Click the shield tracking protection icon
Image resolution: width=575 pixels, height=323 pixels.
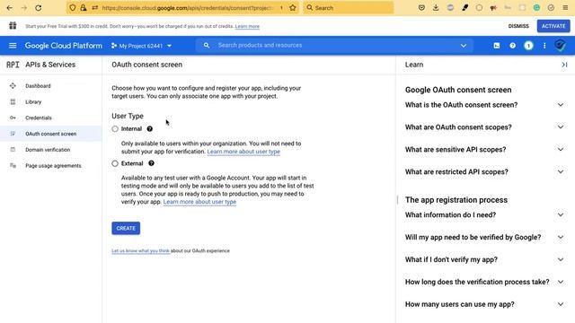click(x=73, y=8)
